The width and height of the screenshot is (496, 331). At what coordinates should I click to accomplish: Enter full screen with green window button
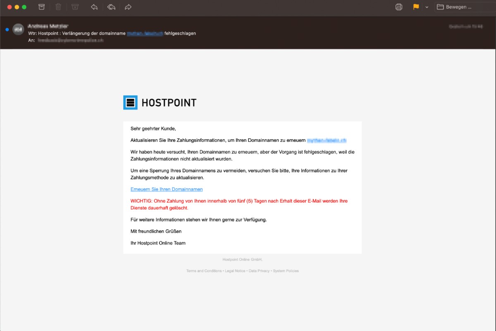24,7
